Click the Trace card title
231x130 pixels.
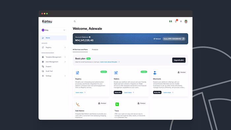point(117,111)
